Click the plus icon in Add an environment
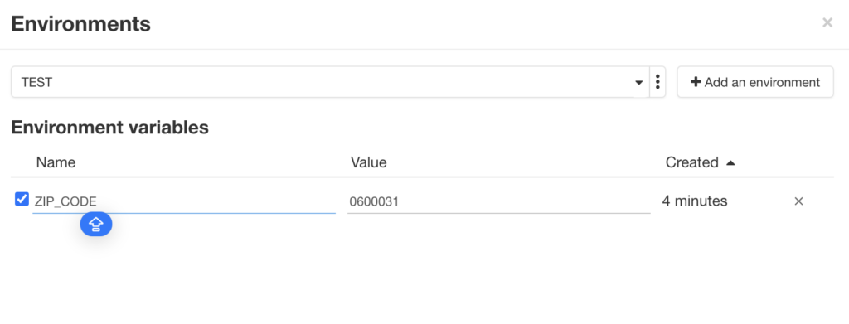849x324 pixels. (x=696, y=82)
